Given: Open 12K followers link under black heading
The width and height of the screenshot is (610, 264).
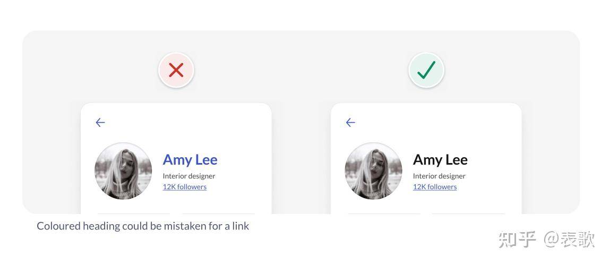Looking at the screenshot, I should click(x=435, y=187).
